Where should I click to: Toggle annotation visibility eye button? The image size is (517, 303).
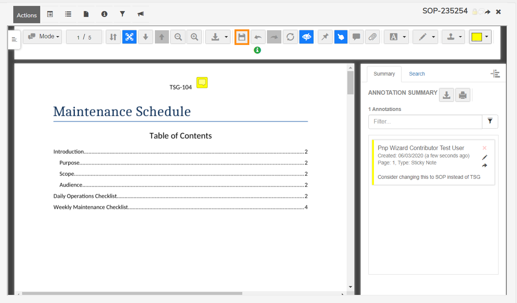coord(306,37)
